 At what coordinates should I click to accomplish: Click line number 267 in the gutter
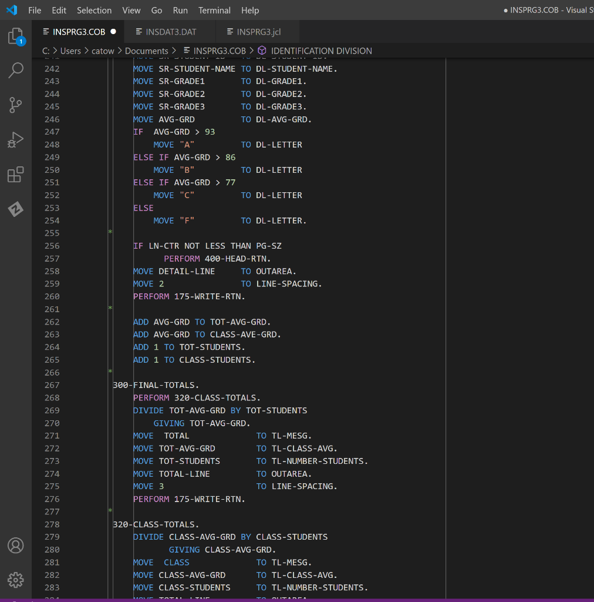coord(52,385)
